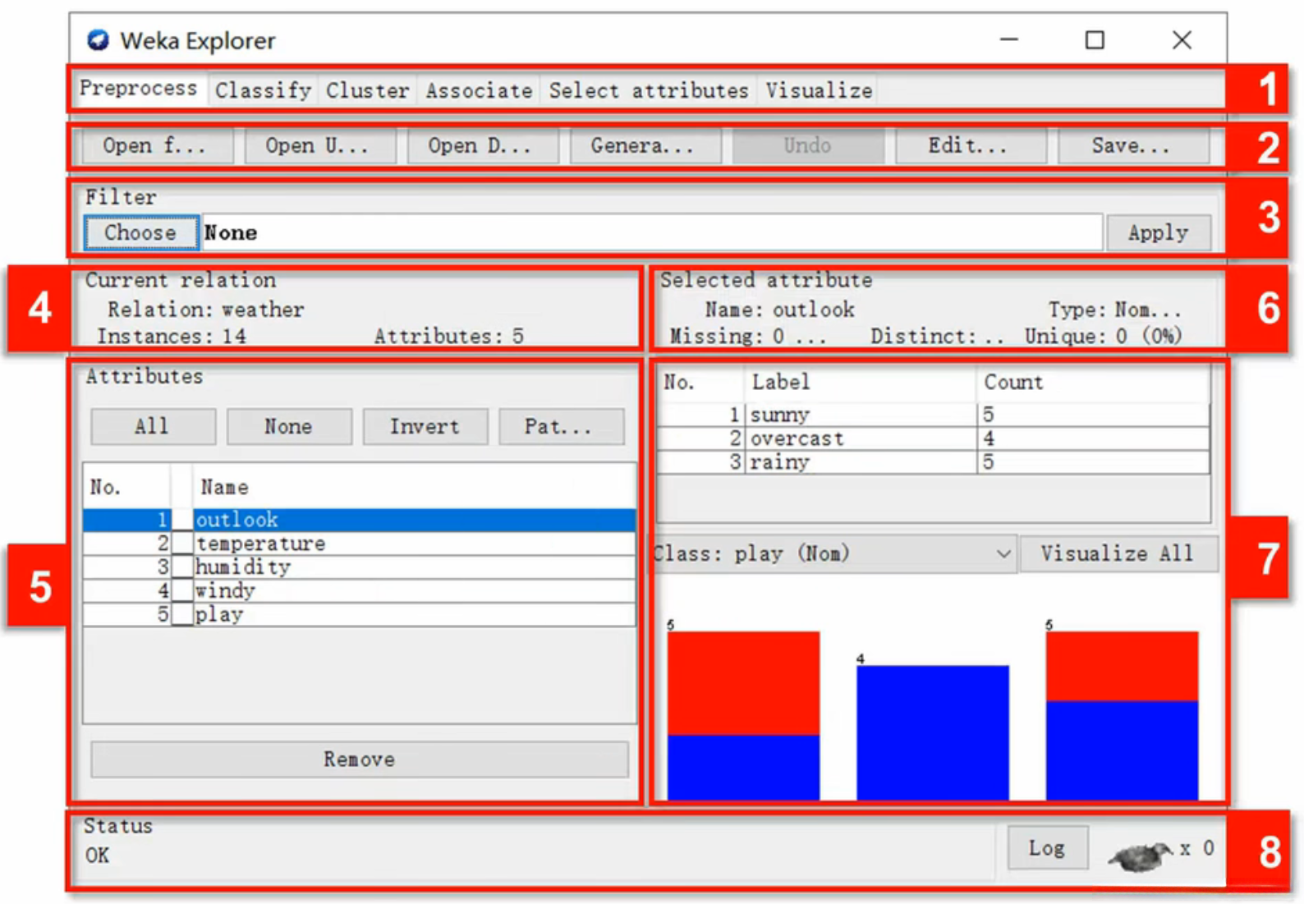Click the grayed Undo button
1304x904 pixels.
(807, 146)
